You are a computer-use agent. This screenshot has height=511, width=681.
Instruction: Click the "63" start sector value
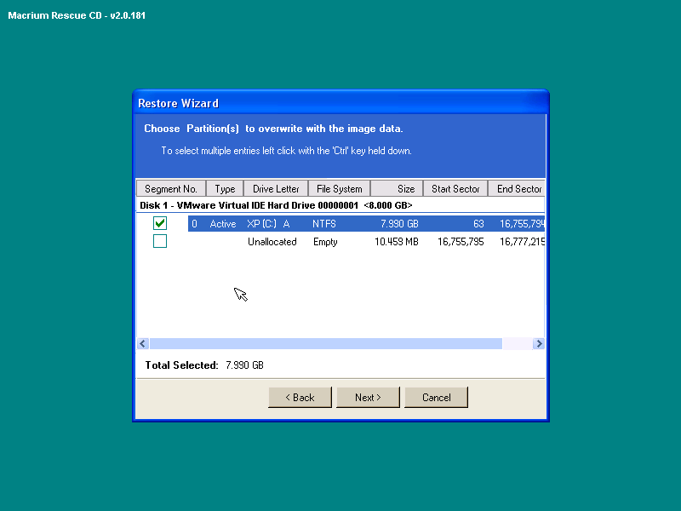tap(478, 224)
